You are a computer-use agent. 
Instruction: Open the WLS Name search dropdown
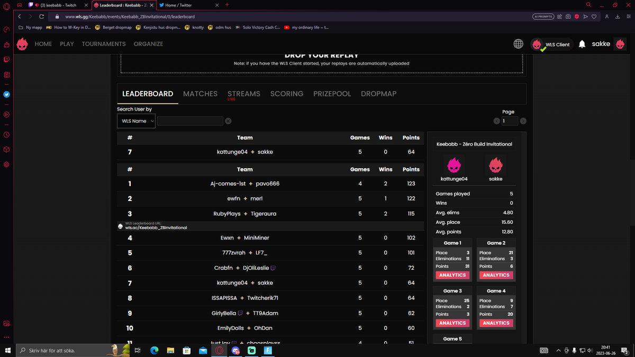pyautogui.click(x=136, y=121)
